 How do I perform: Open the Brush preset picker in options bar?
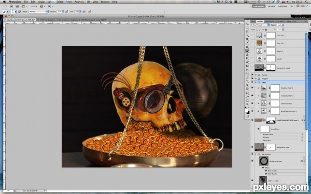tap(13, 12)
